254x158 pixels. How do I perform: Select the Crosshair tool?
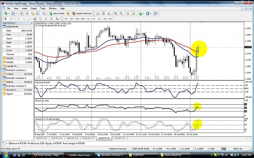(x=11, y=19)
